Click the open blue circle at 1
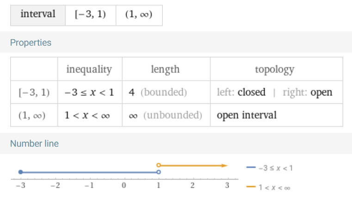This screenshot has width=352, height=208. pyautogui.click(x=158, y=172)
